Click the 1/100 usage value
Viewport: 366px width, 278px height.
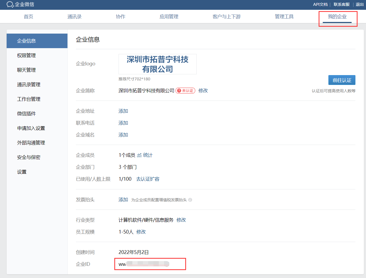coord(125,179)
